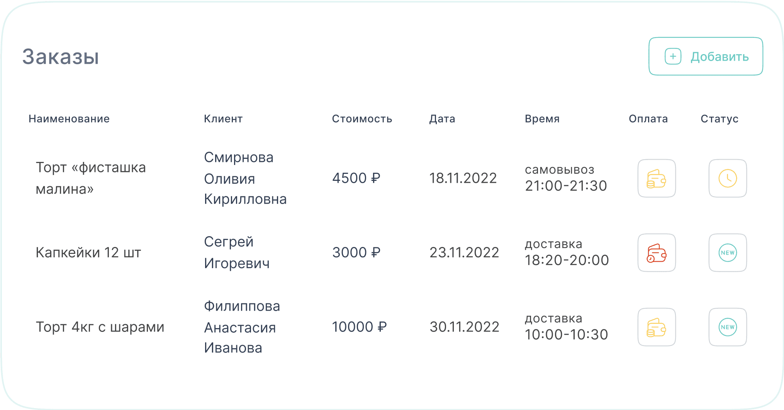Select the red delivery car icon for Капкейки order
Image resolution: width=784 pixels, height=410 pixels.
click(656, 252)
